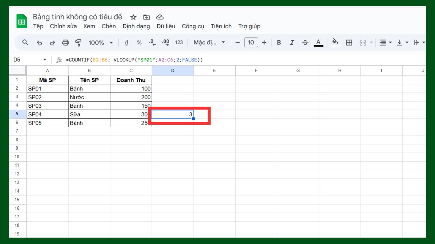Select the cell Sữa
The height and width of the screenshot is (244, 435).
pyautogui.click(x=89, y=114)
